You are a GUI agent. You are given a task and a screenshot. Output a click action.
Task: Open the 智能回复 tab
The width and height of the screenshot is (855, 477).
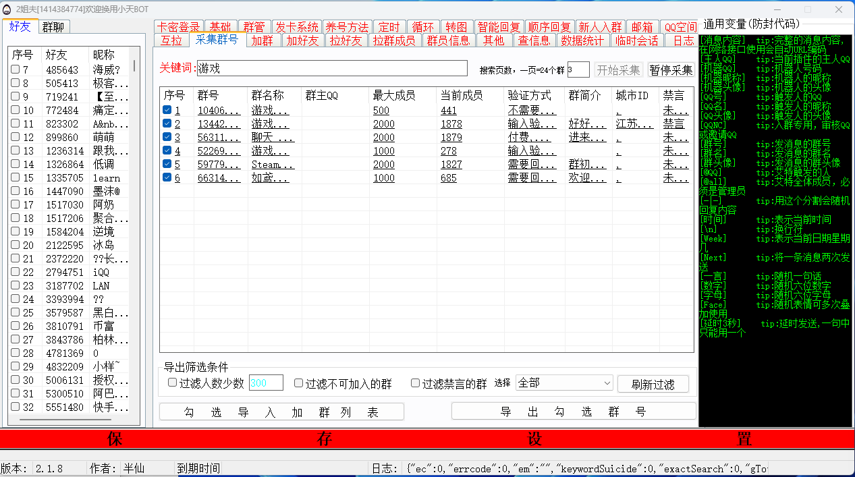[499, 27]
